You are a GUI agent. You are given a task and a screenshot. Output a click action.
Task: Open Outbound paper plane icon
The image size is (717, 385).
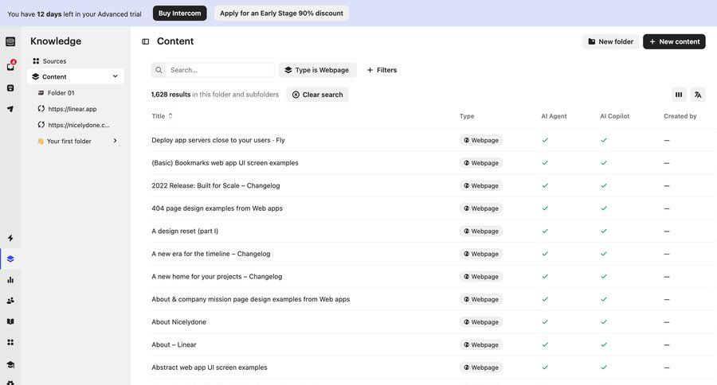click(10, 109)
